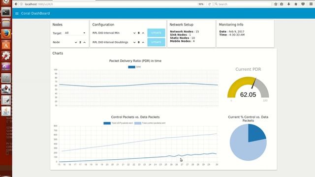This screenshot has width=315, height=177.
Task: Click the Network Setup heading
Action: [x=182, y=25]
